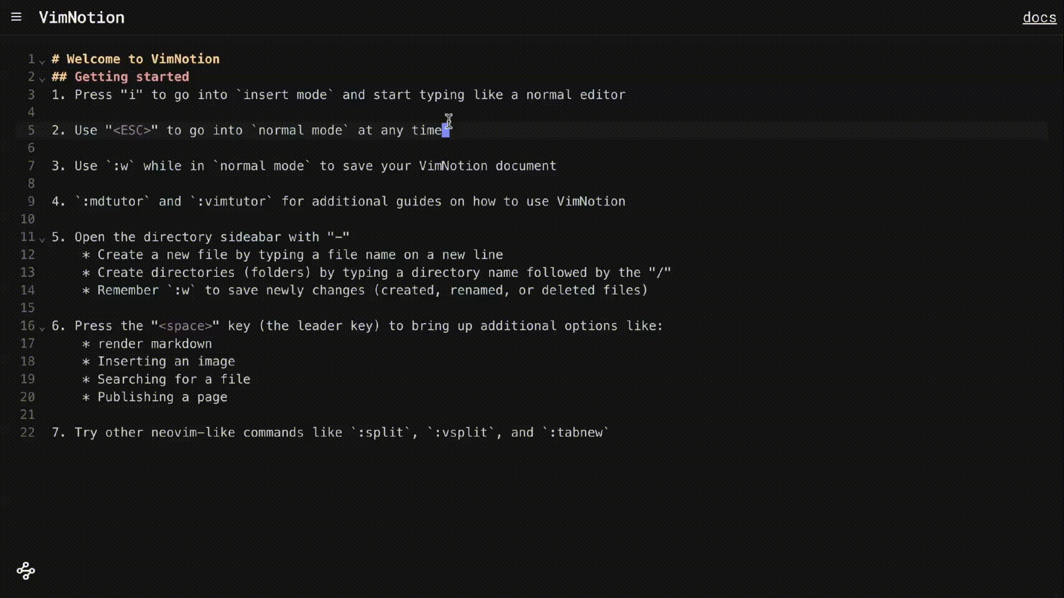Screen dimensions: 1064x598
Task: Fold the "Press the <space> key" list
Action: click(42, 328)
